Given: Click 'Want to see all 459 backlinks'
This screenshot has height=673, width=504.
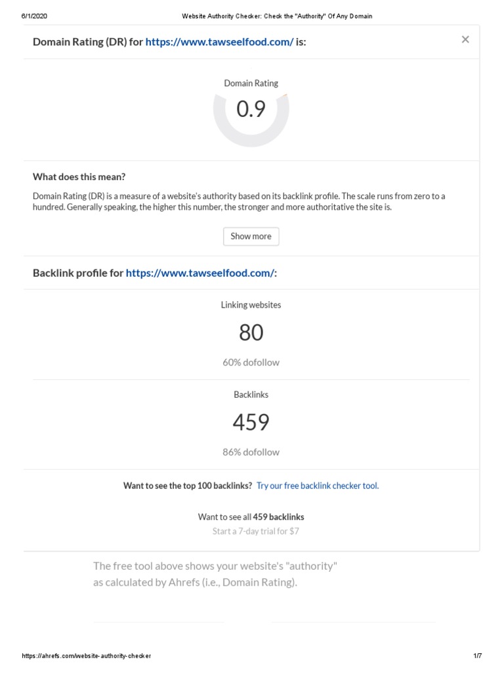Looking at the screenshot, I should [251, 517].
